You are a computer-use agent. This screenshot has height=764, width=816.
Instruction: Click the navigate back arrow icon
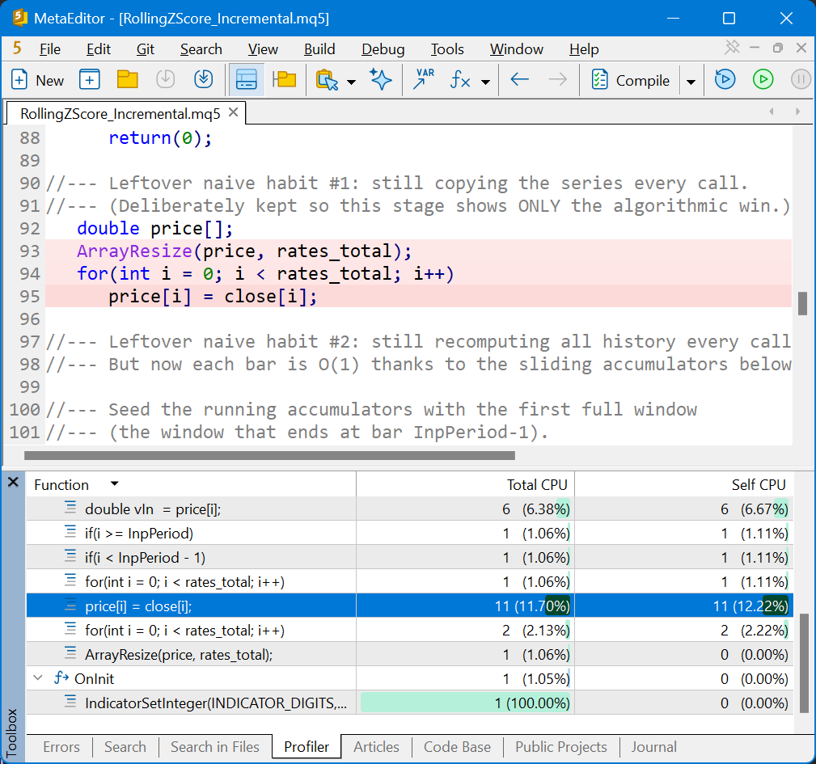(x=519, y=79)
